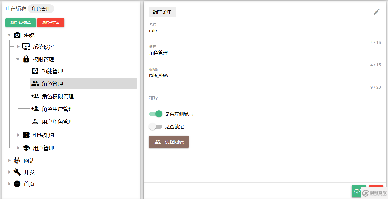Expand the 系统设置 node arrow

click(x=18, y=47)
